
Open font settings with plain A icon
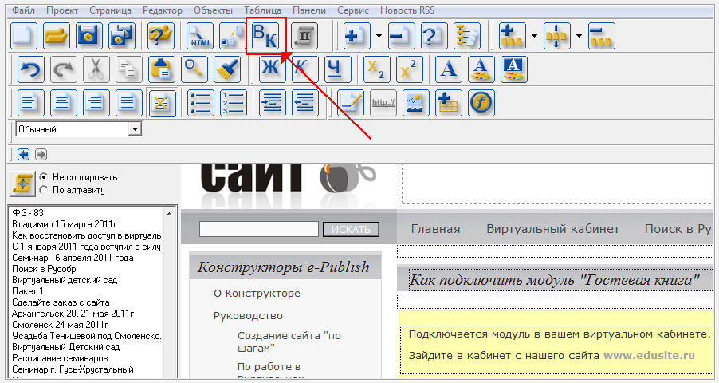(x=449, y=69)
